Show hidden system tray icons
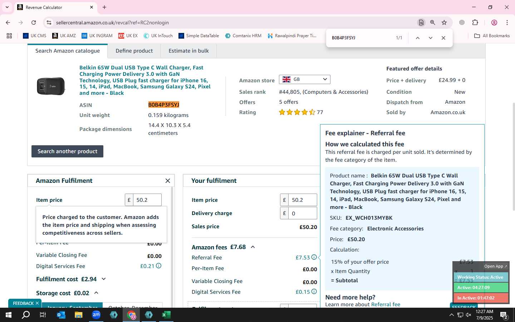The height and width of the screenshot is (322, 515). pyautogui.click(x=451, y=315)
